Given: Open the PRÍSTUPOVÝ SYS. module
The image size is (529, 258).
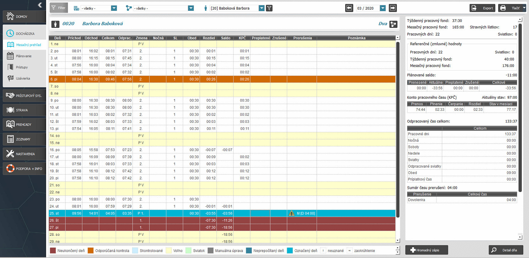Looking at the screenshot, I should pos(24,96).
